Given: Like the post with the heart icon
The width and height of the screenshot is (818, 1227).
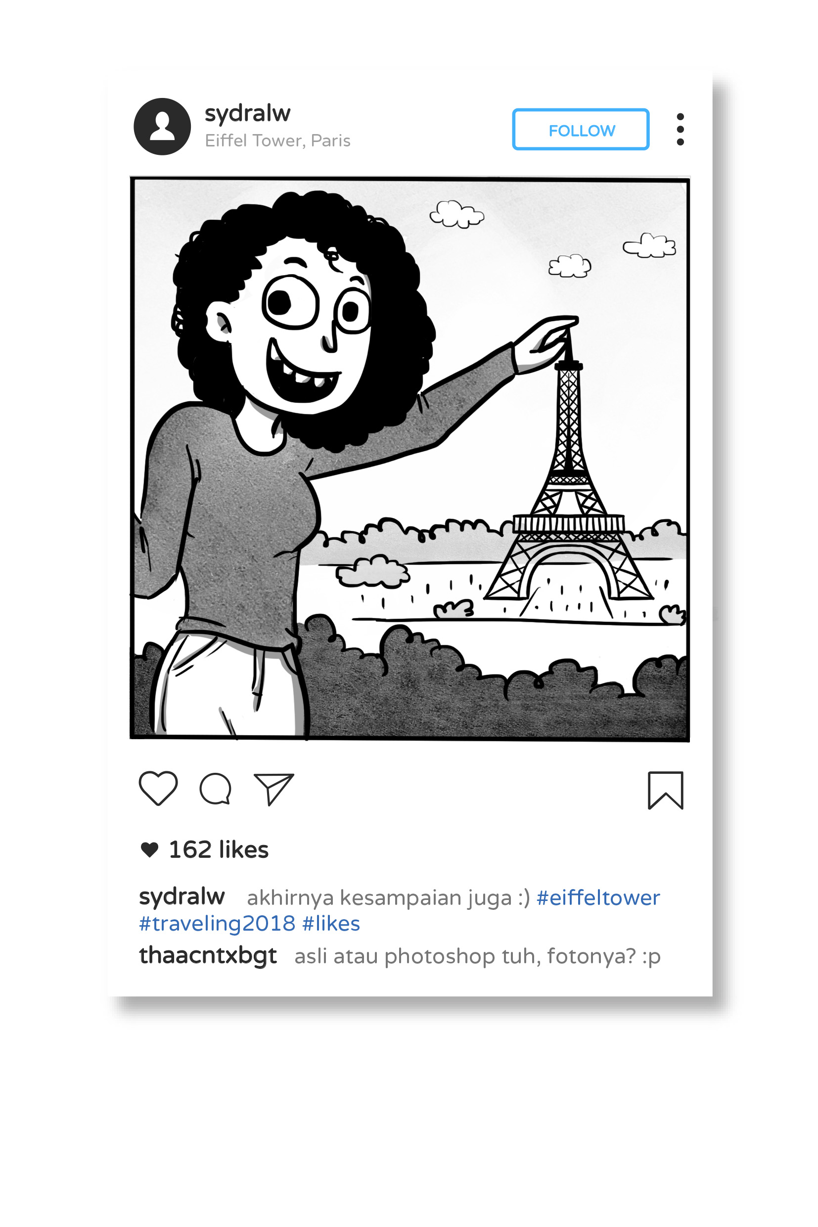Looking at the screenshot, I should (158, 788).
